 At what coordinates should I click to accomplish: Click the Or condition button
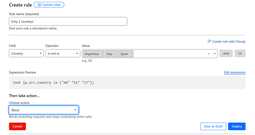(240, 53)
